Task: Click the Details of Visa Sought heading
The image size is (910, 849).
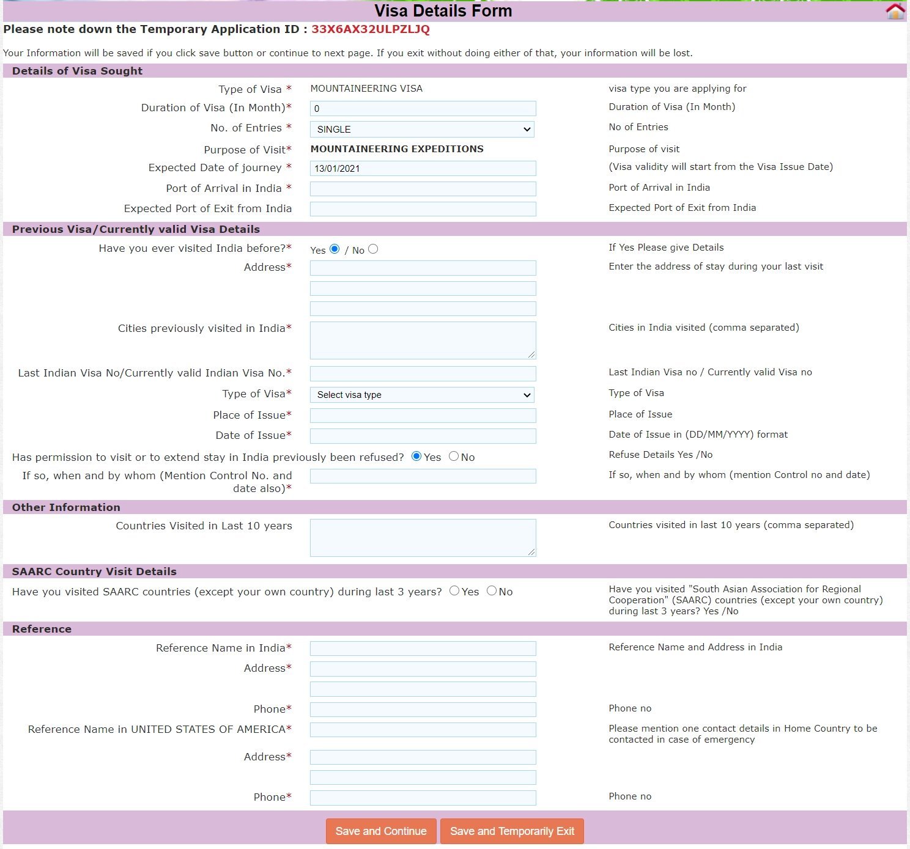Action: [x=77, y=71]
